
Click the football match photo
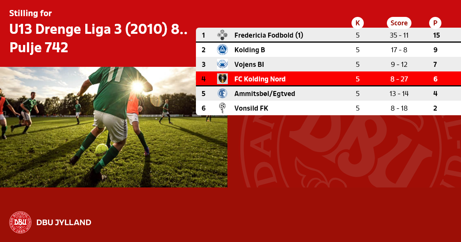[114, 127]
